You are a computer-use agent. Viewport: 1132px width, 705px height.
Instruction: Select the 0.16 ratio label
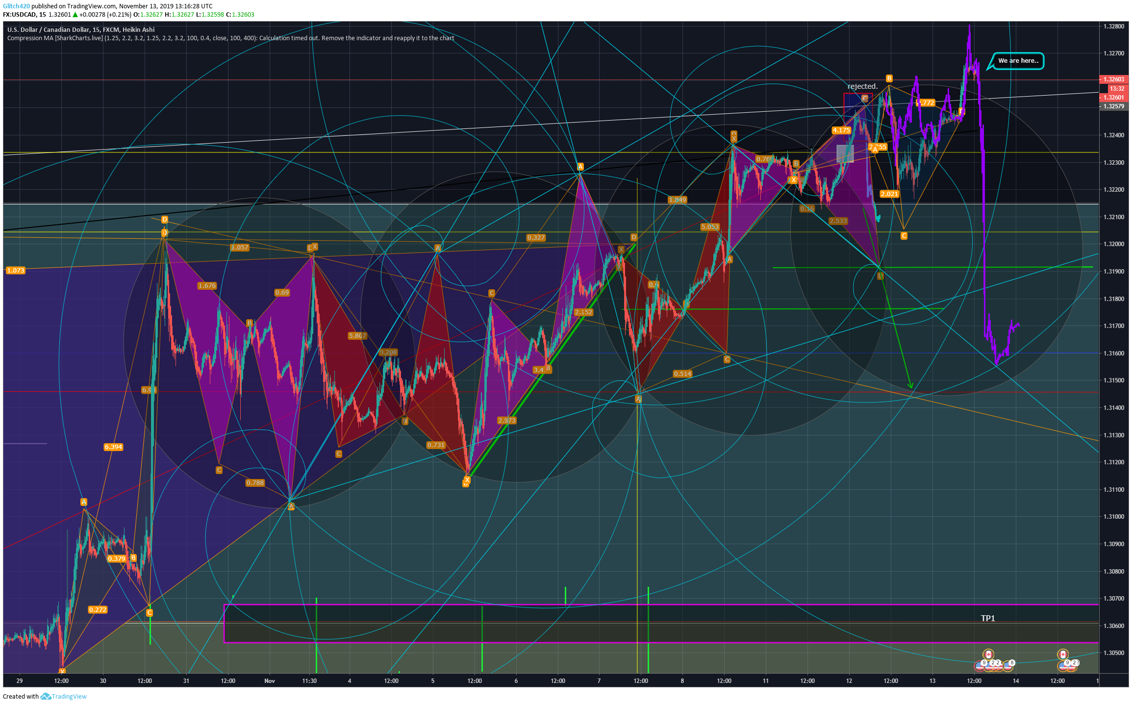pyautogui.click(x=807, y=208)
